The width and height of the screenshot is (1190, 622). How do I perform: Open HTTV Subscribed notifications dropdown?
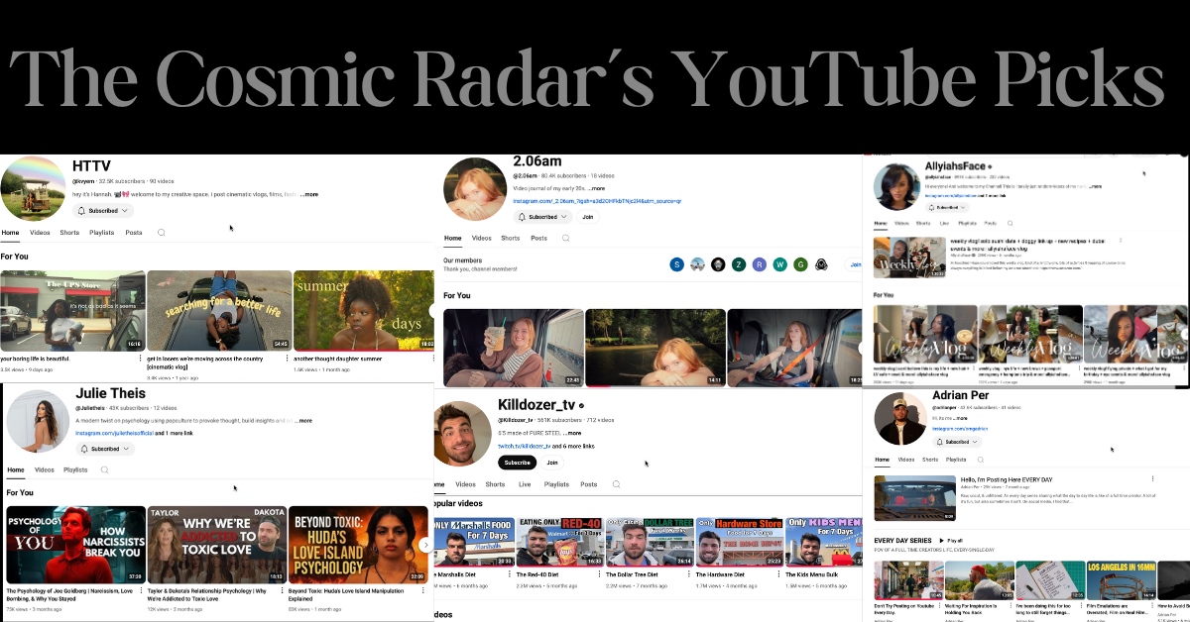(x=104, y=211)
